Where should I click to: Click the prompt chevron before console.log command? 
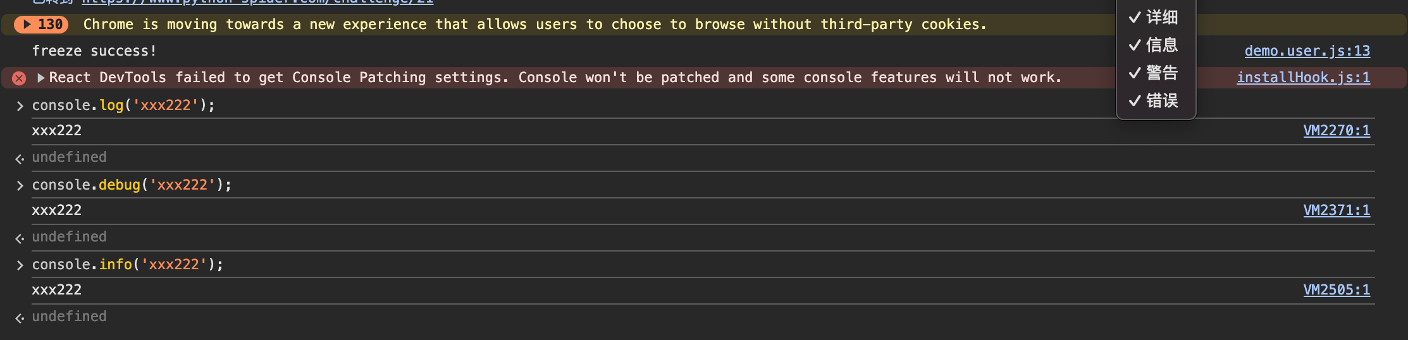[20, 106]
